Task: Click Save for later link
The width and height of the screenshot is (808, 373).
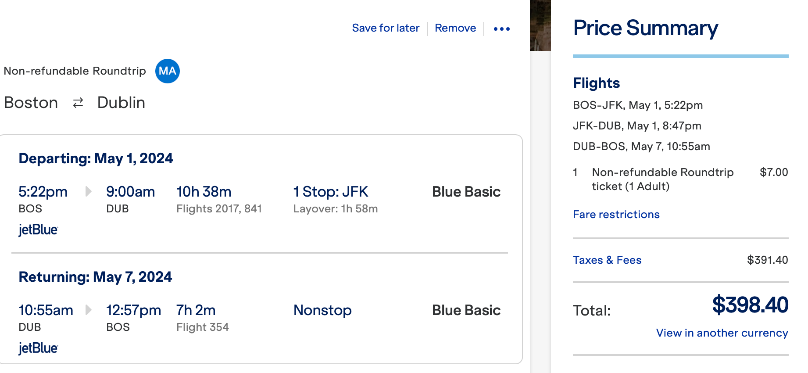Action: [386, 28]
